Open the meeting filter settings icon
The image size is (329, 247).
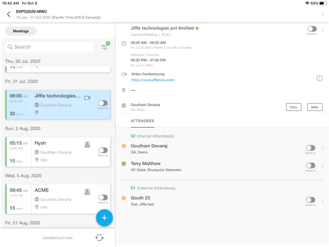click(104, 47)
